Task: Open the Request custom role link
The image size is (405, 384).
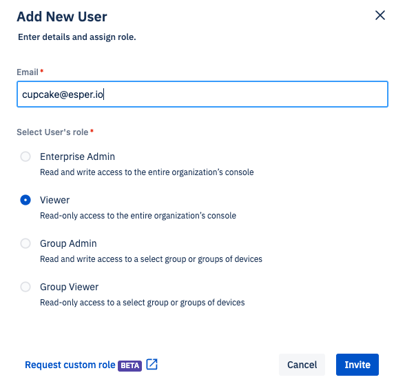Action: click(x=70, y=365)
